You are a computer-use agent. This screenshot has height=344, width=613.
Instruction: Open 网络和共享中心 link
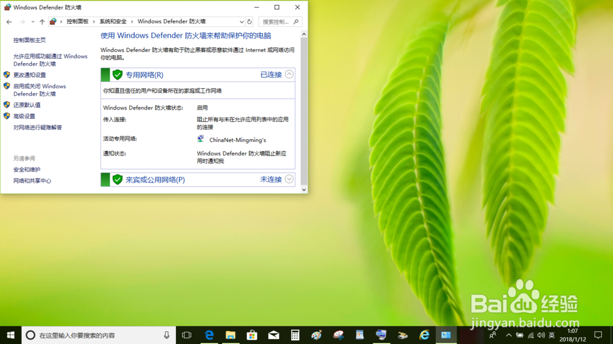coord(32,181)
